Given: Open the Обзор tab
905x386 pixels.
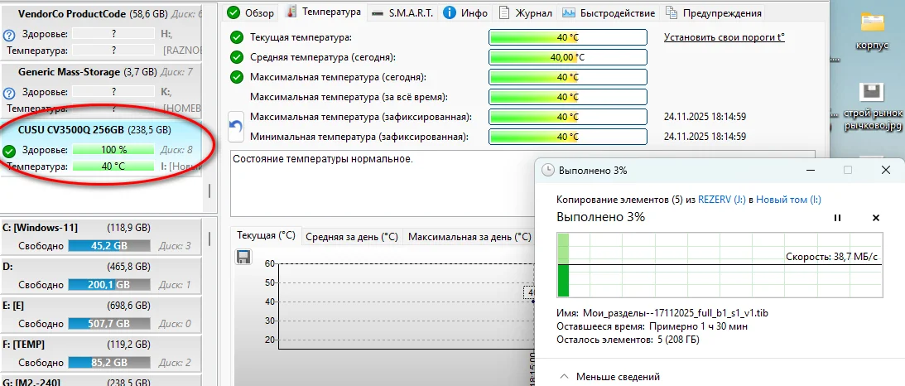Looking at the screenshot, I should (251, 12).
